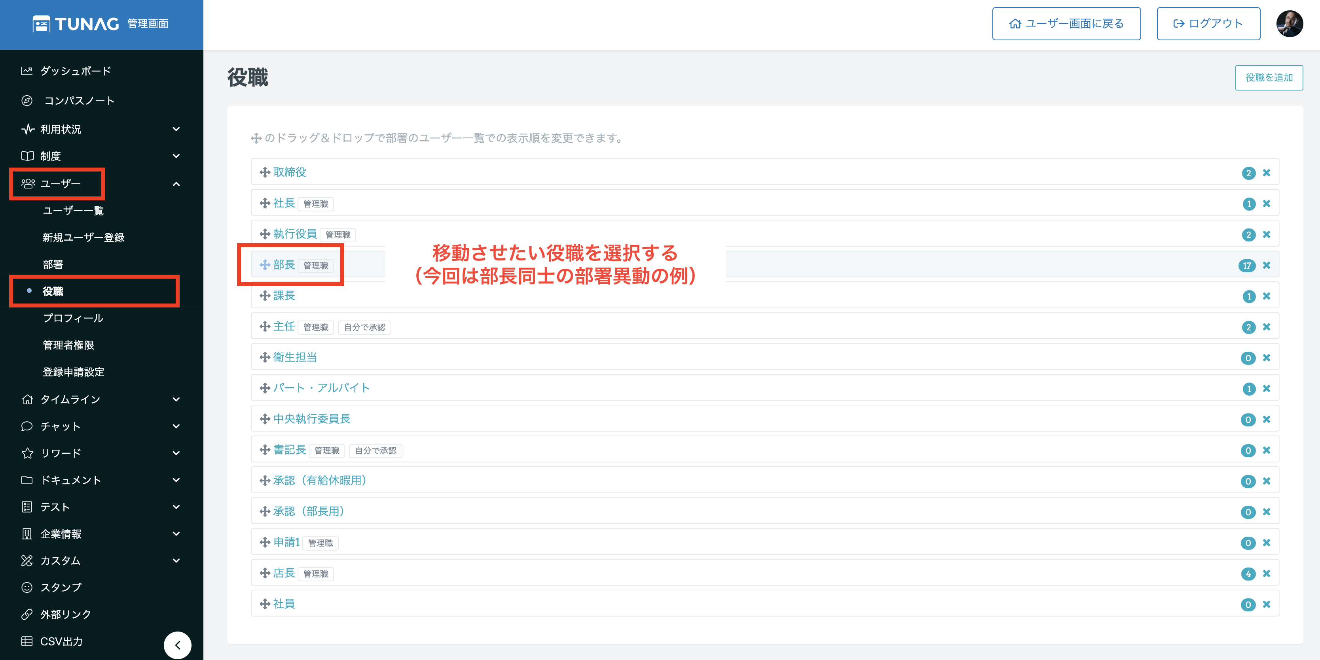Remove the 社員 role using its X
1320x660 pixels.
[1266, 604]
